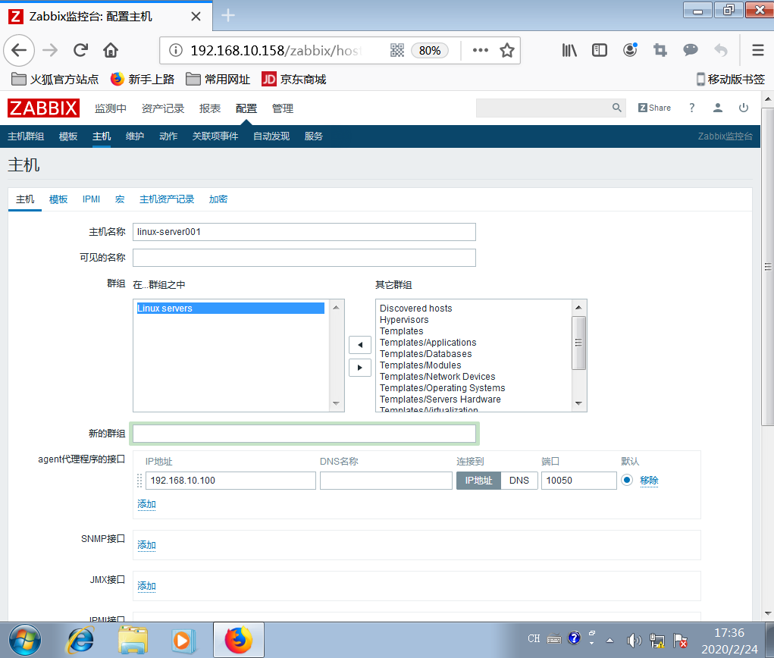Click the 可见的名称 input field
Screen dimensions: 774x658
[304, 258]
